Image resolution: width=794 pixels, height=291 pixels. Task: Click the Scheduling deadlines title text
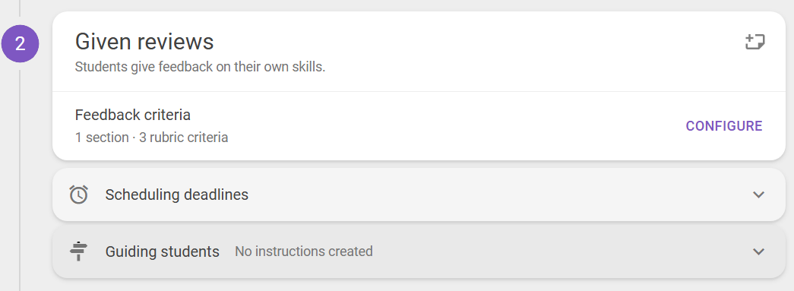[x=177, y=195]
